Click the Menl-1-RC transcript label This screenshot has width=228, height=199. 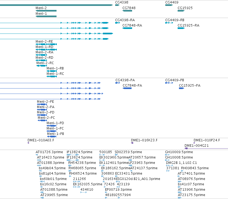coord(55,74)
